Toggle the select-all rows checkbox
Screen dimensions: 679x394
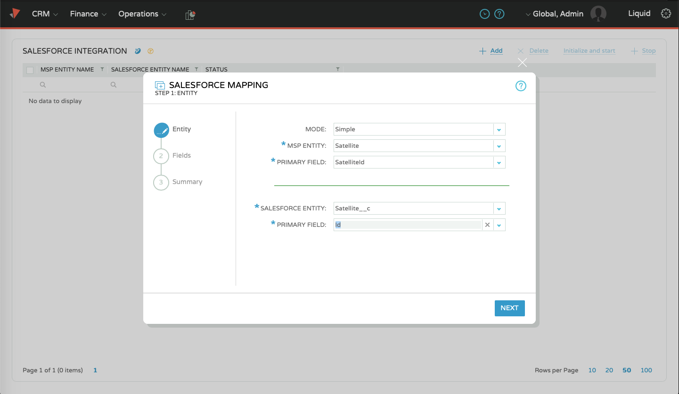(30, 70)
